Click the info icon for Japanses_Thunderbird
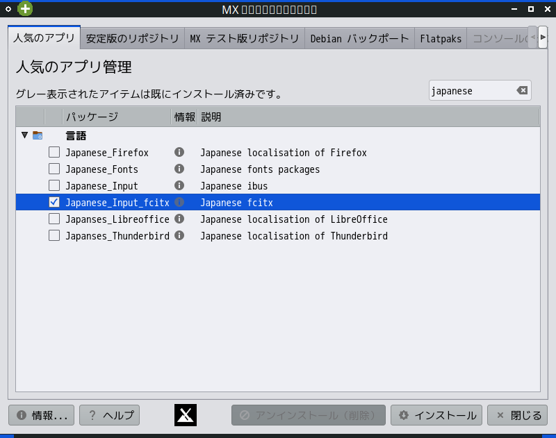 [179, 235]
